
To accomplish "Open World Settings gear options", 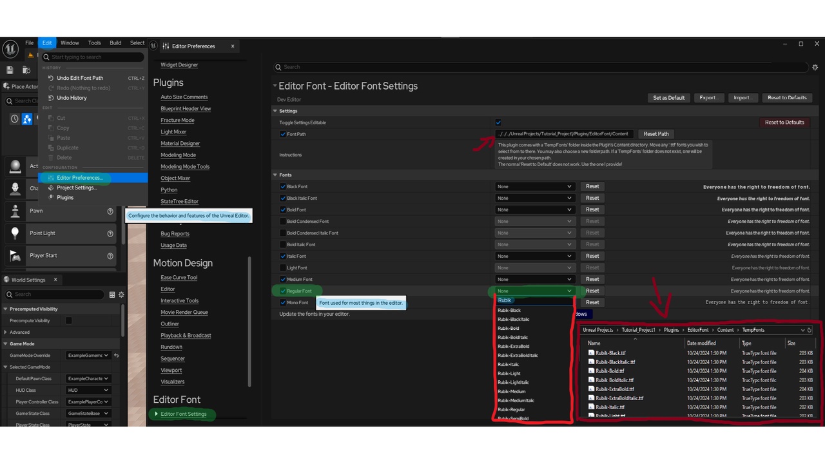I will point(121,295).
